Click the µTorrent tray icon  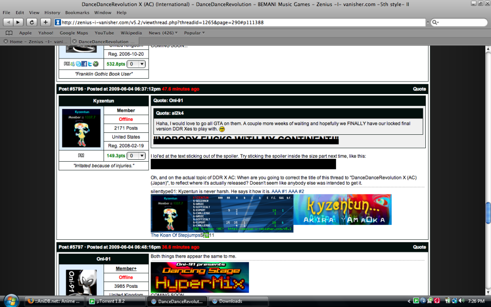[416, 301]
